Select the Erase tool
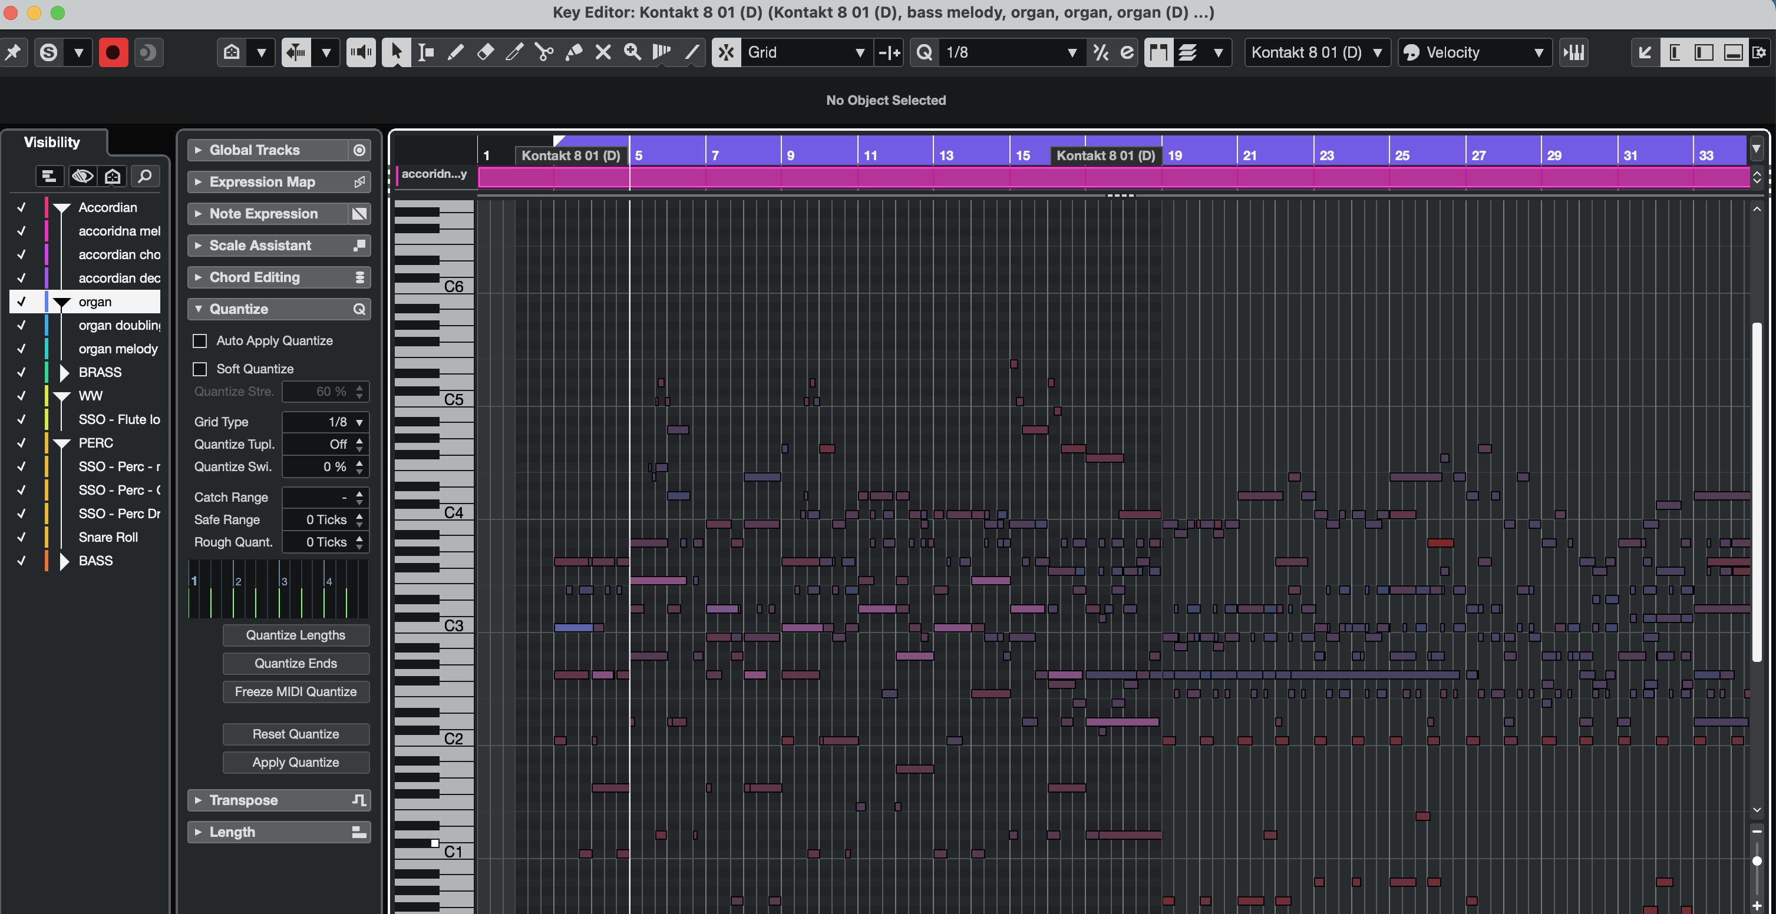Viewport: 1776px width, 914px height. point(486,52)
